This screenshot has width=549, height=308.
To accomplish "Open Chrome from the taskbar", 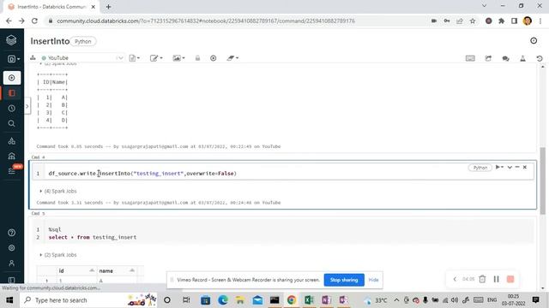I will (292, 300).
